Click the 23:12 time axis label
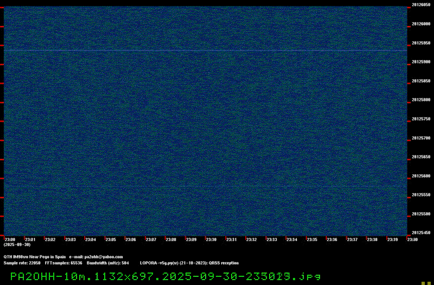The image size is (434, 285). 251,239
